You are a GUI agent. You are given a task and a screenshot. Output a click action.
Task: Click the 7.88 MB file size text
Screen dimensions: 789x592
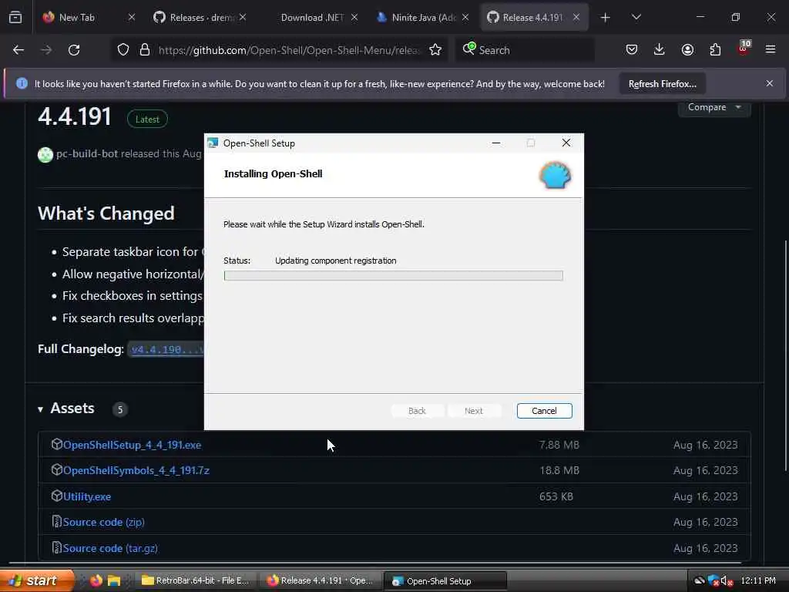tap(559, 445)
